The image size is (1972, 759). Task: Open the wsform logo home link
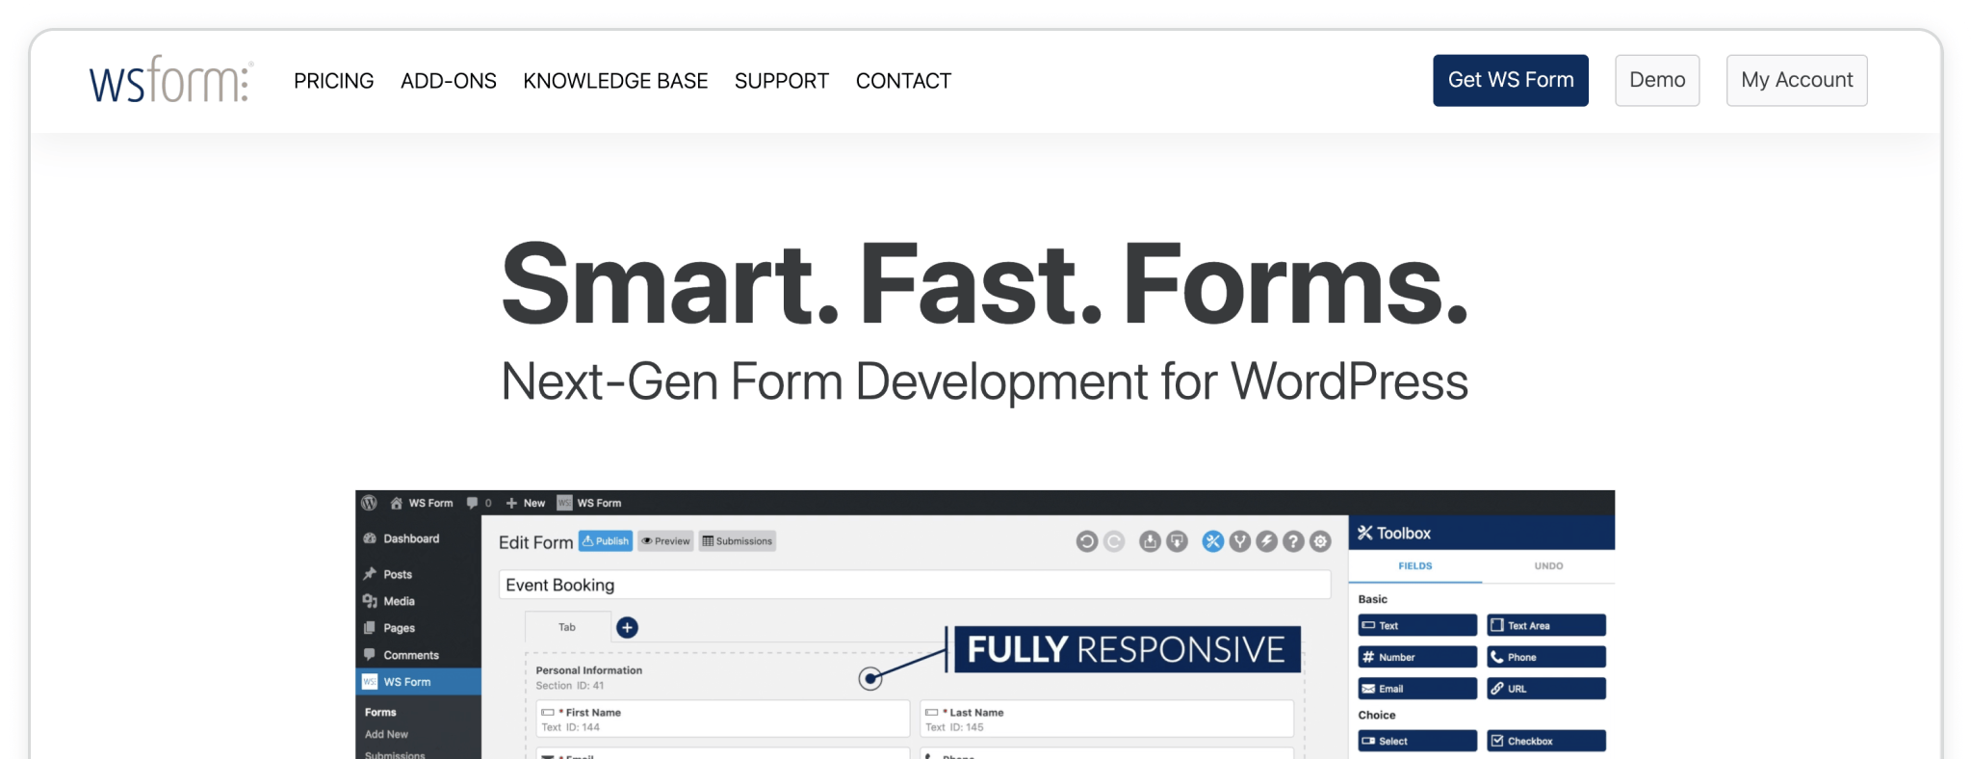(170, 80)
